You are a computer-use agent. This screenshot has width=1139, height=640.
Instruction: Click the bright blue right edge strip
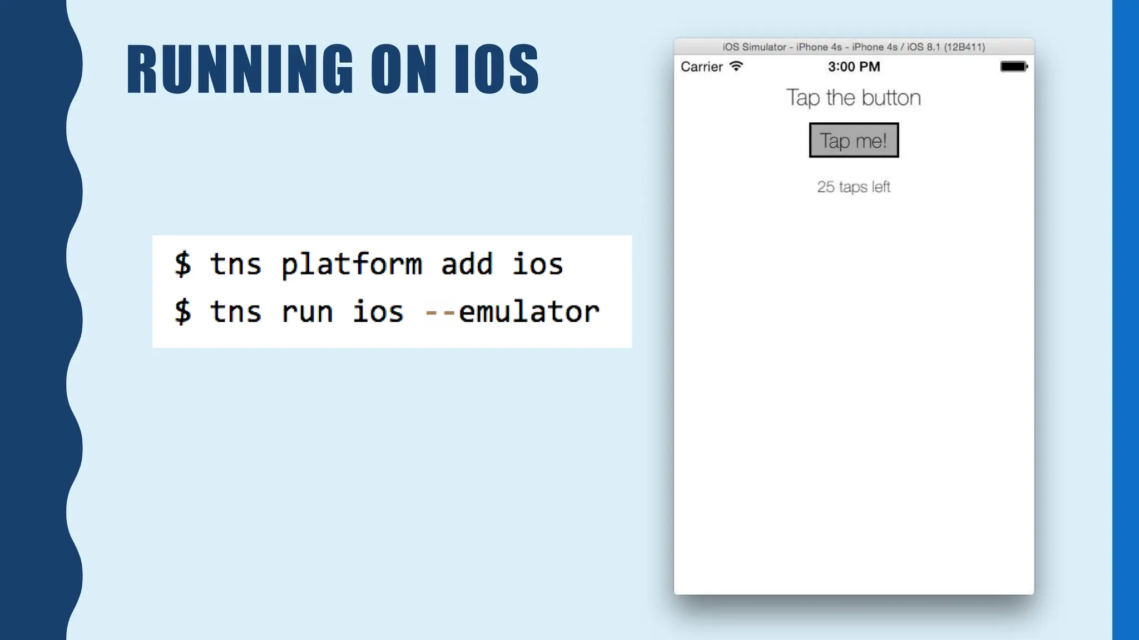click(1126, 320)
